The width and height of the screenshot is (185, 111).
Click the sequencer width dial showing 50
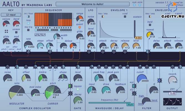(x=57, y=37)
